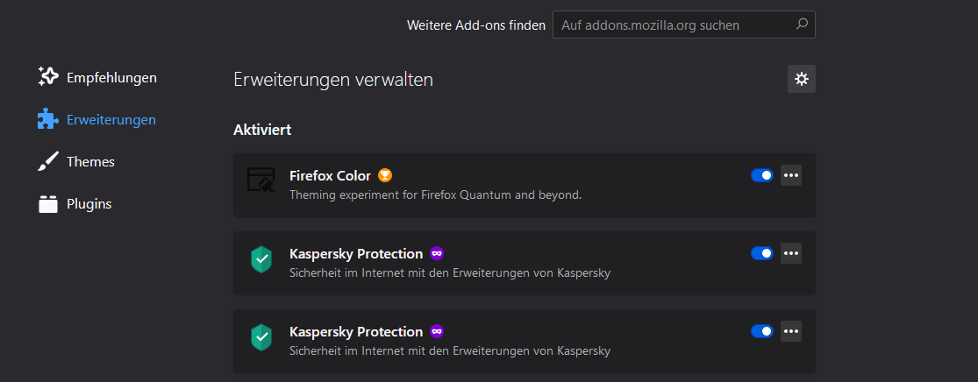Toggle off the first Kaspersky Protection extension
This screenshot has height=382, width=978.
coord(761,253)
